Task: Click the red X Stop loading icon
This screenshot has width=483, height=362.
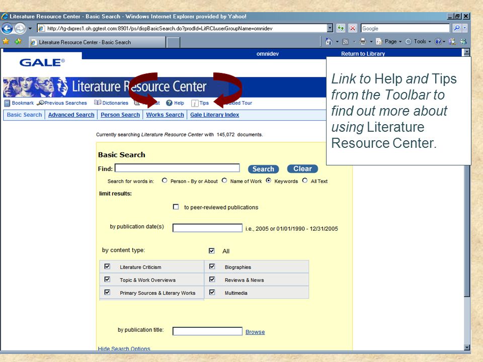Action: pos(353,28)
